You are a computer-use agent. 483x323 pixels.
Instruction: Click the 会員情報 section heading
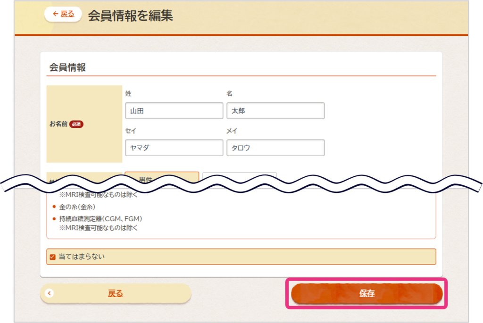tap(67, 67)
